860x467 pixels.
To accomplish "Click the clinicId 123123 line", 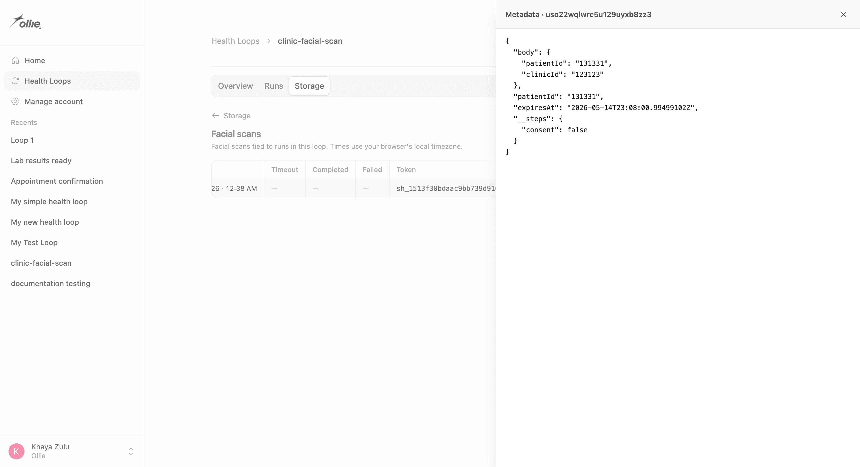I will point(563,74).
